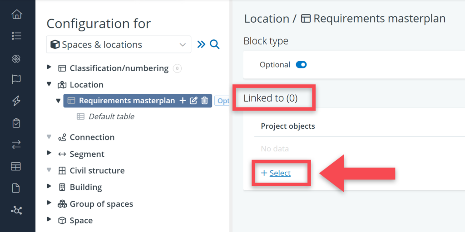
Task: Click the double chevron expand button
Action: (x=201, y=44)
